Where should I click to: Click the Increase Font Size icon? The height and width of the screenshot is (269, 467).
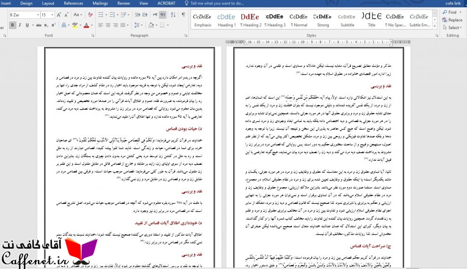(59, 15)
